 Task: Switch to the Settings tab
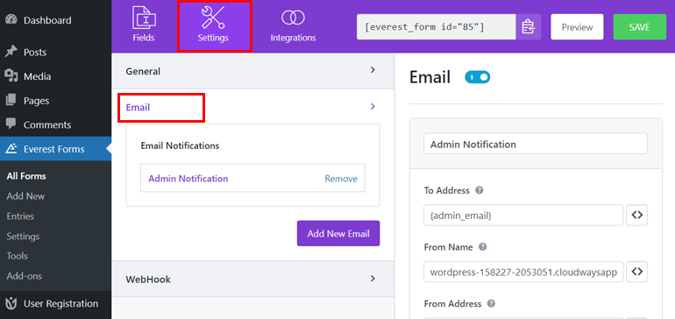pos(215,26)
